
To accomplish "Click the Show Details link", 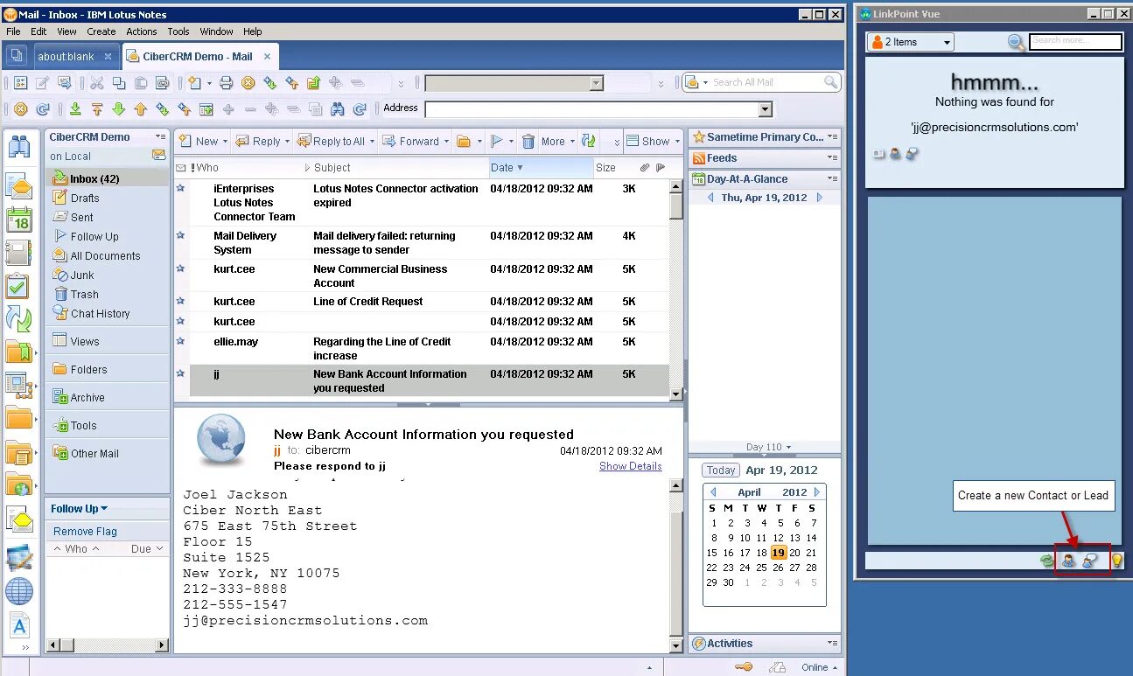I will coord(630,466).
